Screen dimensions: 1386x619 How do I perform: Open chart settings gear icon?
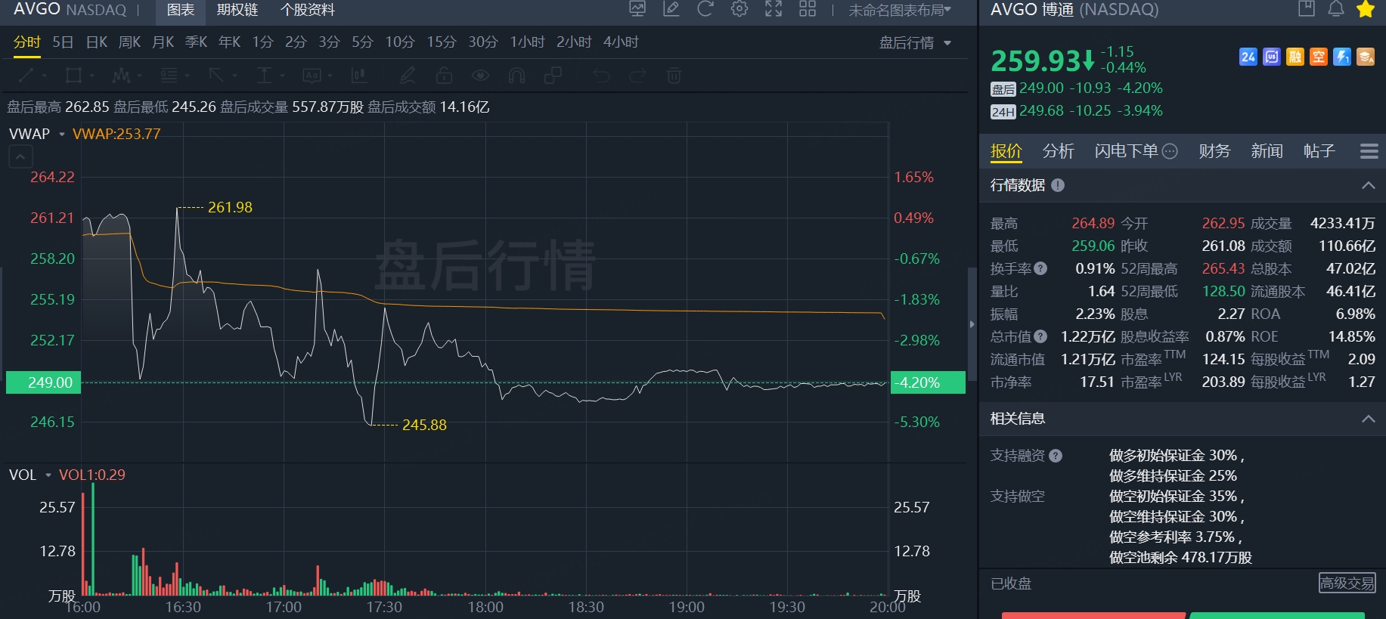(x=740, y=9)
